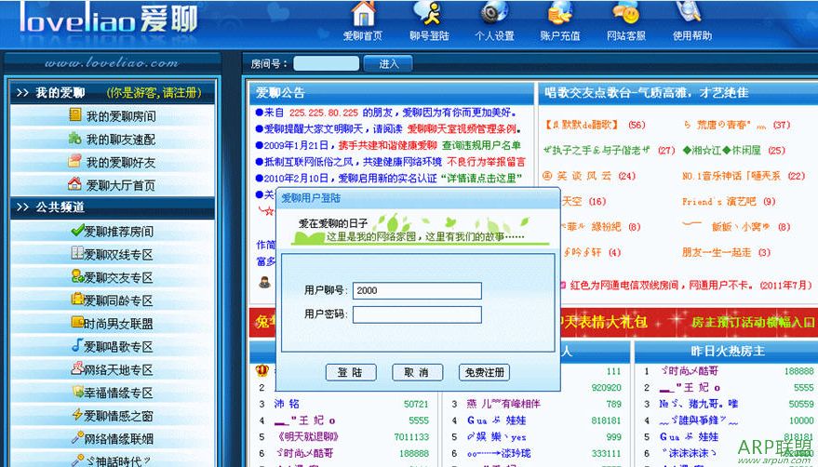Open the 个人设置 webcam icon

coord(494,14)
